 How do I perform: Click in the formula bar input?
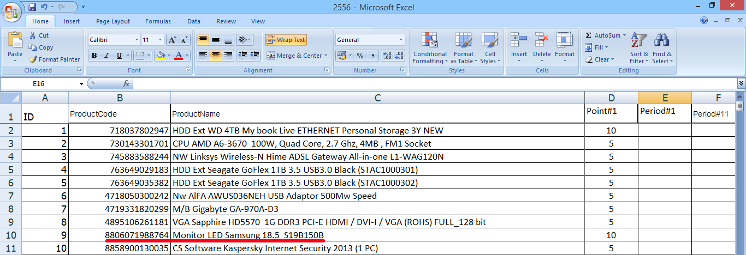coord(434,83)
